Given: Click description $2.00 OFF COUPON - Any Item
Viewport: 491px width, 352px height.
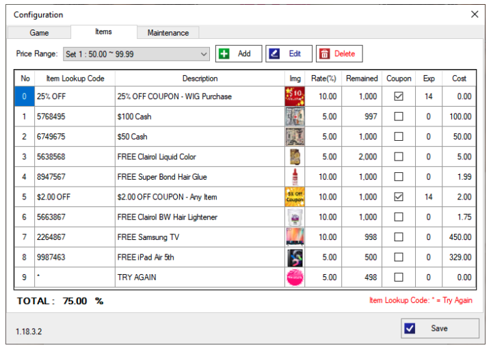Looking at the screenshot, I should 168,197.
